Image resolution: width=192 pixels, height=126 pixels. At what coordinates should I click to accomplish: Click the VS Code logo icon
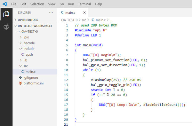pos(5,4)
